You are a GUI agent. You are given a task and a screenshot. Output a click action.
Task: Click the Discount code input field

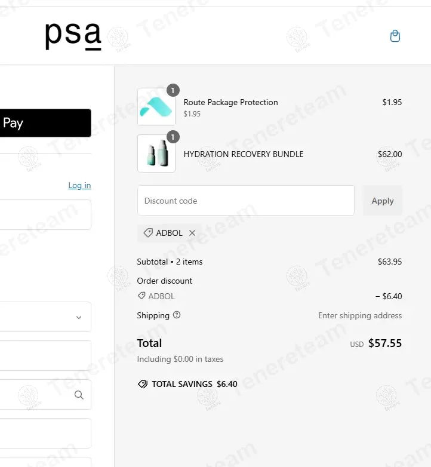(x=245, y=201)
